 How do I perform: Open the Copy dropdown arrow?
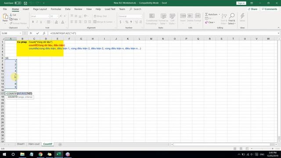[20, 19]
